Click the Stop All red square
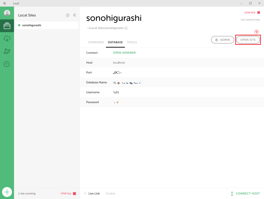The image size is (264, 199). (74, 194)
